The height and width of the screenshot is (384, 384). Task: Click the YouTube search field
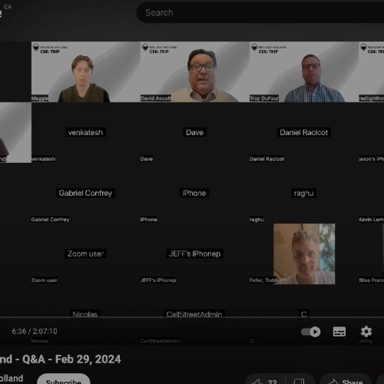260,12
